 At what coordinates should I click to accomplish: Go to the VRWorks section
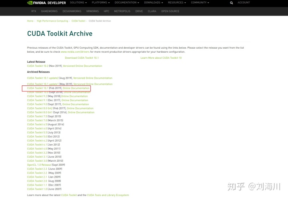click(x=92, y=11)
